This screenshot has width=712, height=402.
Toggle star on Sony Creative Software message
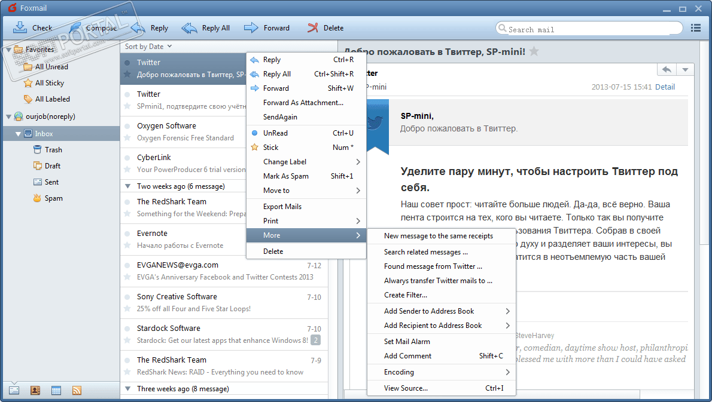click(127, 309)
